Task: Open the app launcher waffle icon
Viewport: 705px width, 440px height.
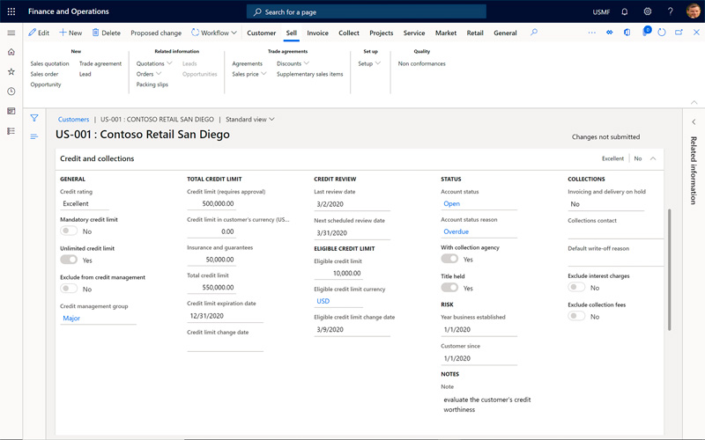Action: (x=11, y=11)
